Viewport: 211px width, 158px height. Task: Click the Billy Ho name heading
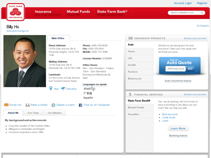tap(13, 27)
